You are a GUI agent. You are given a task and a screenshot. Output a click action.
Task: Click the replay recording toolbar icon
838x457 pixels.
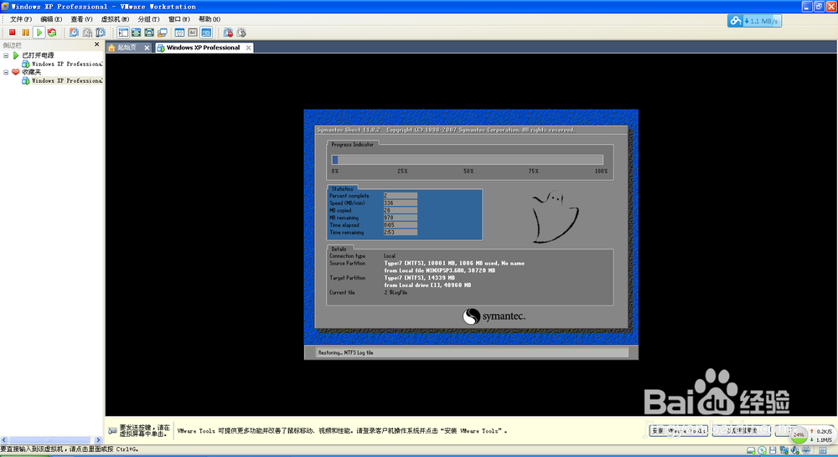pyautogui.click(x=241, y=33)
